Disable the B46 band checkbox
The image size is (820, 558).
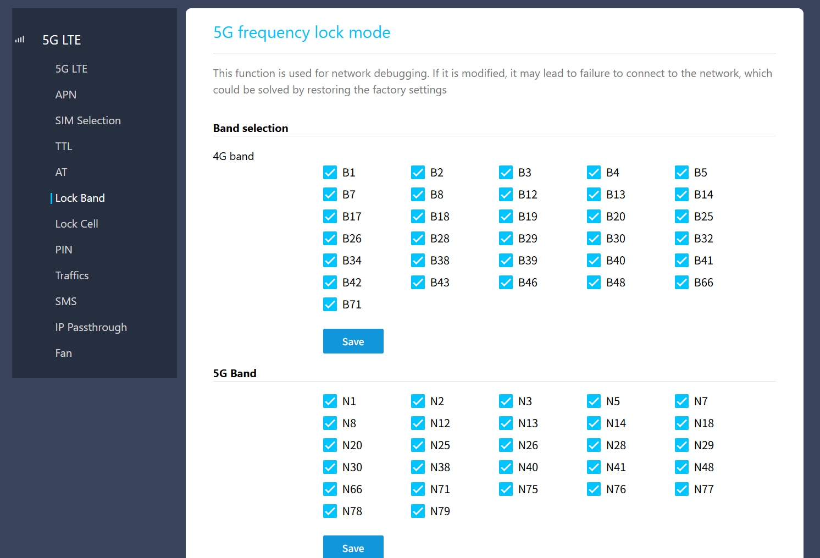(x=506, y=283)
